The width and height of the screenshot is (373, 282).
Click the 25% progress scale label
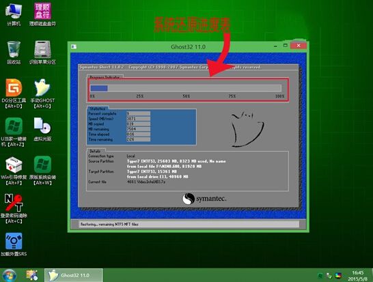tap(139, 96)
